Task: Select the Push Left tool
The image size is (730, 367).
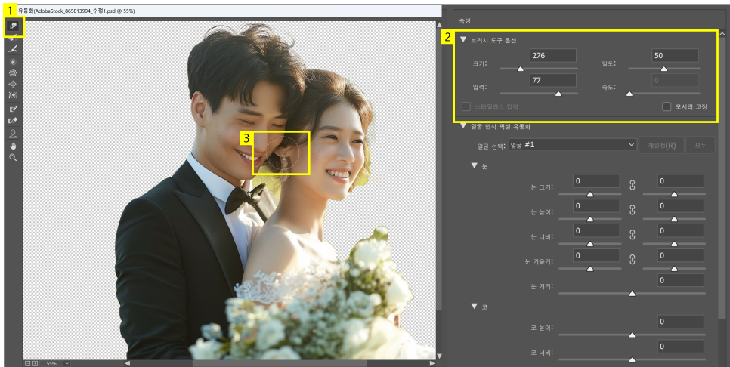Action: tap(13, 95)
